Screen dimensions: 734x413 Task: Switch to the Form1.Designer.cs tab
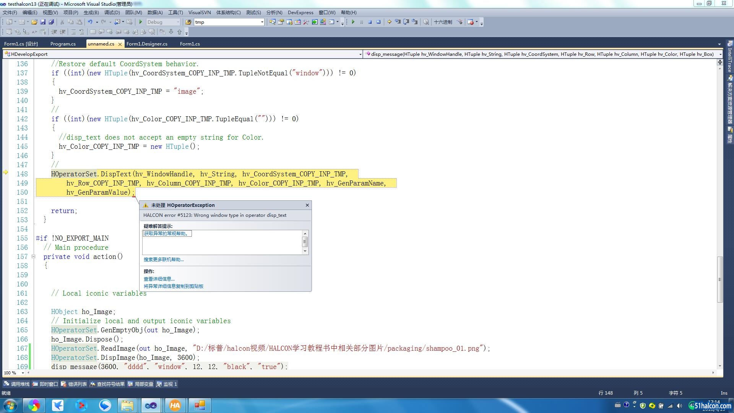coord(147,44)
